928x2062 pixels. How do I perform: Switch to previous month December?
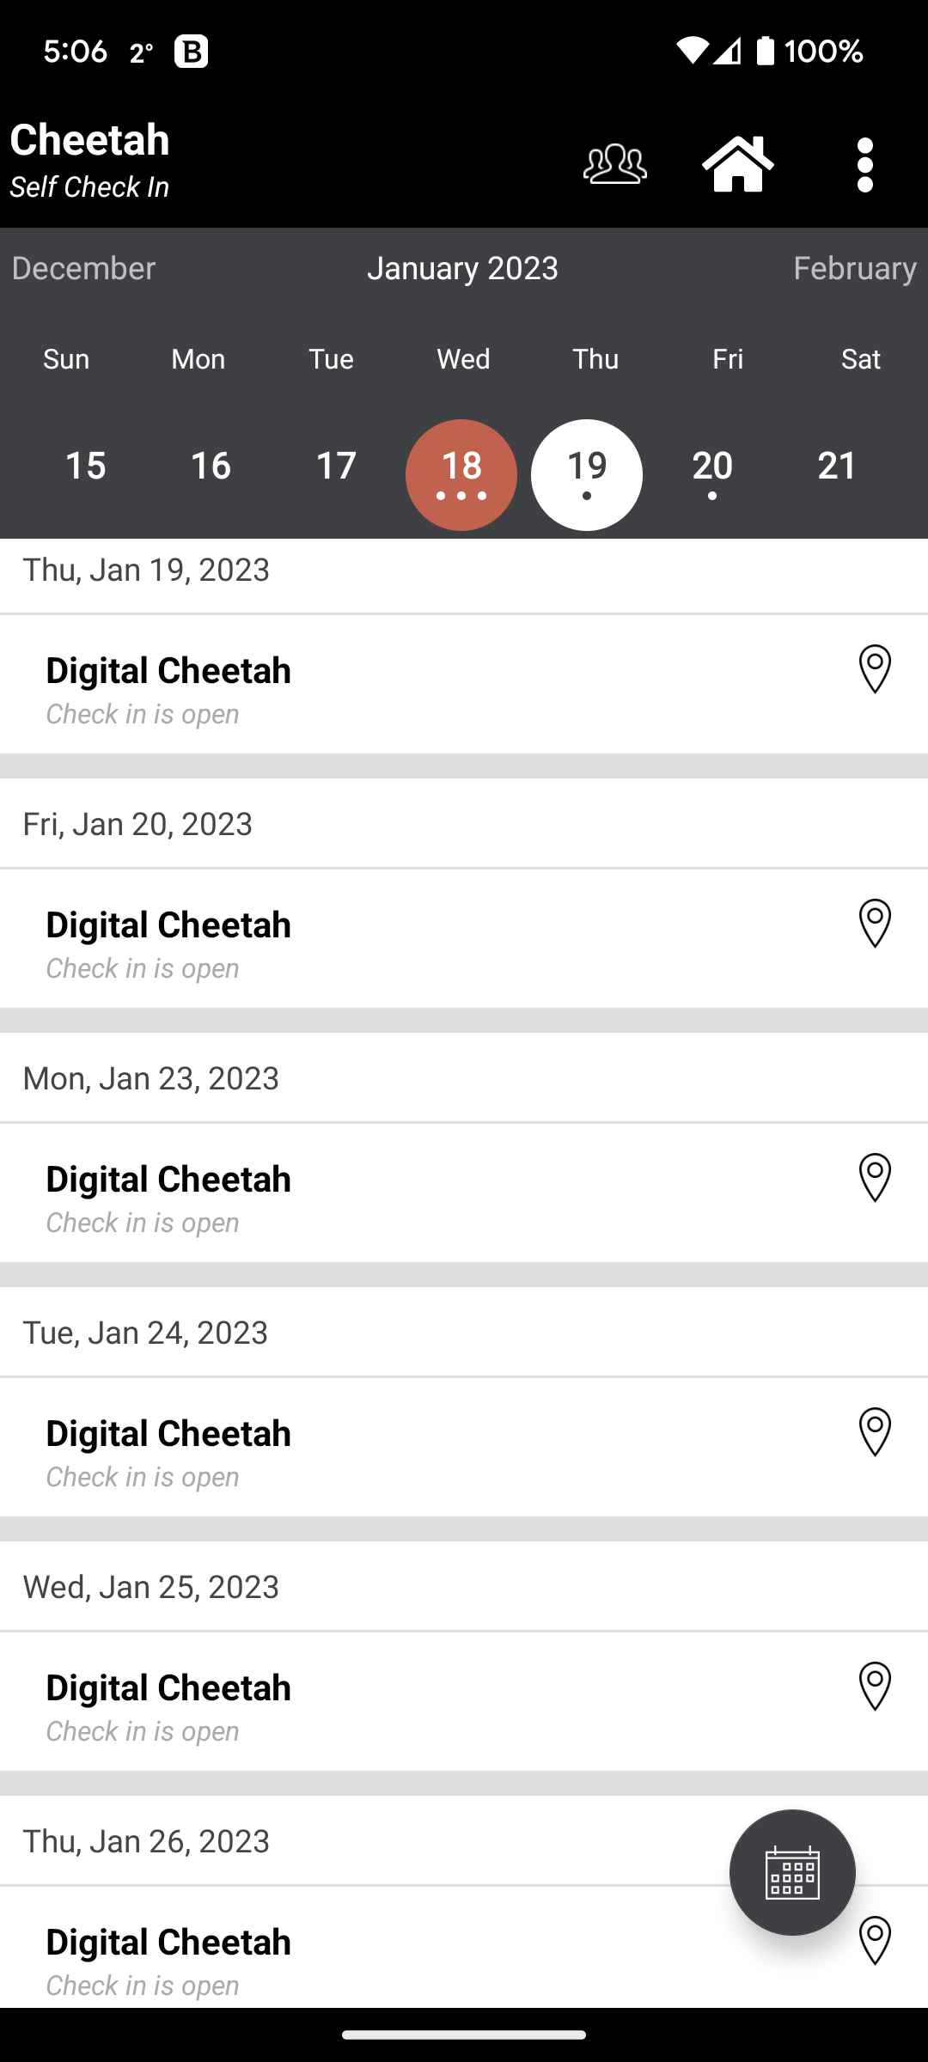pos(83,268)
